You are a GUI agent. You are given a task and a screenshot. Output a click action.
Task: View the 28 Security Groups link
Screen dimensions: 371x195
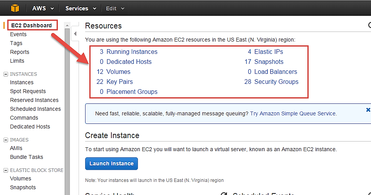pos(276,82)
